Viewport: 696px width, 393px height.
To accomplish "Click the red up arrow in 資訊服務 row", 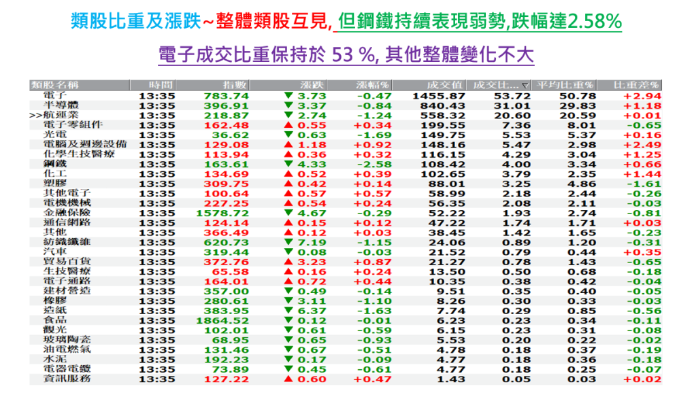I will point(288,379).
